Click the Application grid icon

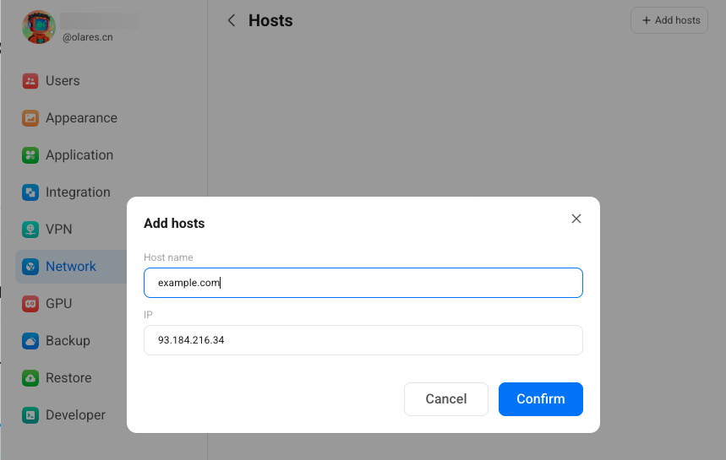[30, 155]
